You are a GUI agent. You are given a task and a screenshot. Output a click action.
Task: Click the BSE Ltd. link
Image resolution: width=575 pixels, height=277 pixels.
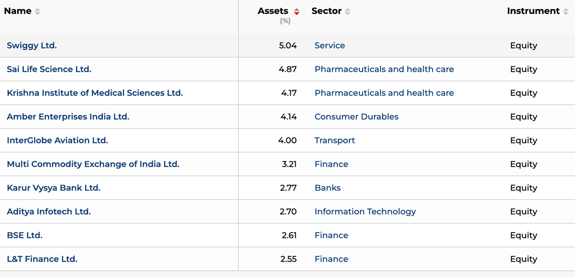tap(24, 235)
